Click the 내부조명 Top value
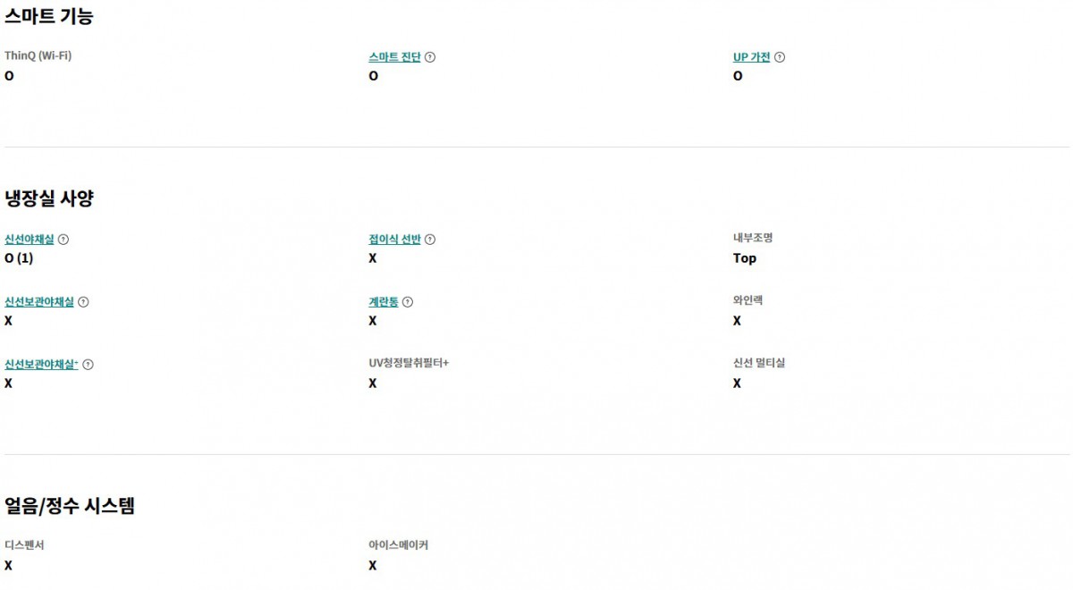1073x590 pixels. point(744,258)
